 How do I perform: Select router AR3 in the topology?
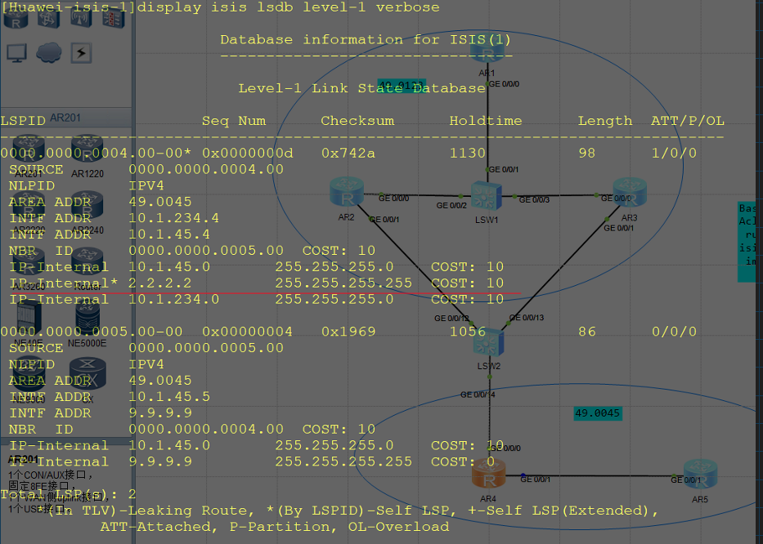[x=630, y=193]
